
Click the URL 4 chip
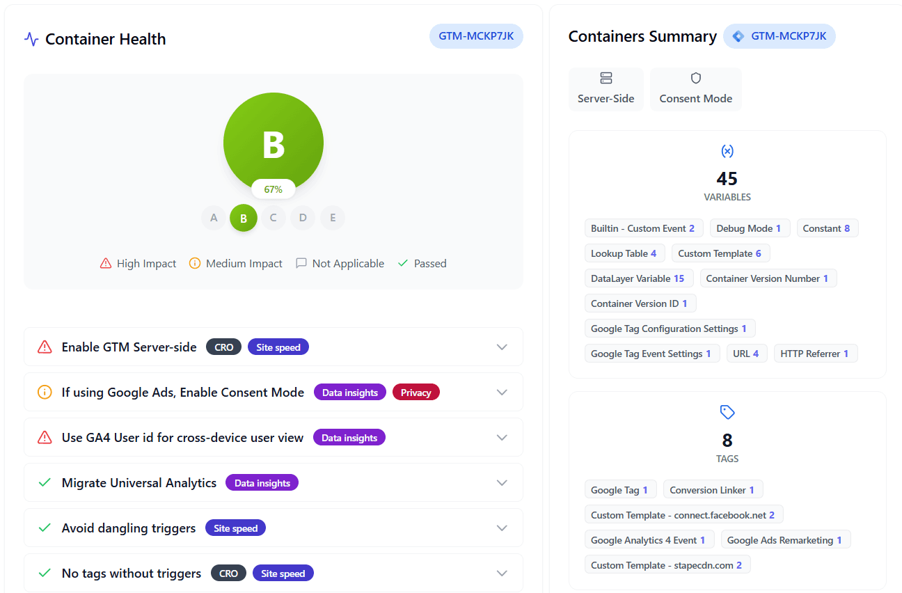(746, 354)
